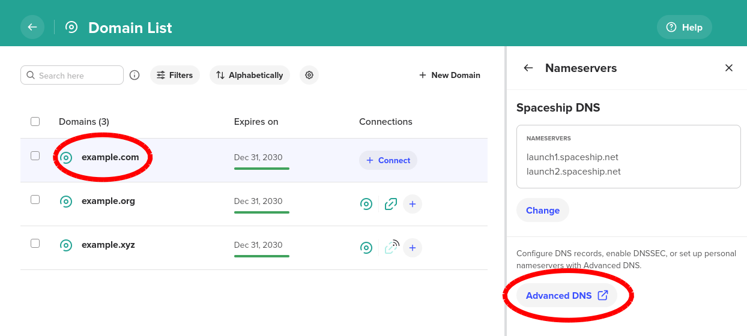747x336 pixels.
Task: Click the broadcast link icon for example.xyz
Action: point(392,247)
